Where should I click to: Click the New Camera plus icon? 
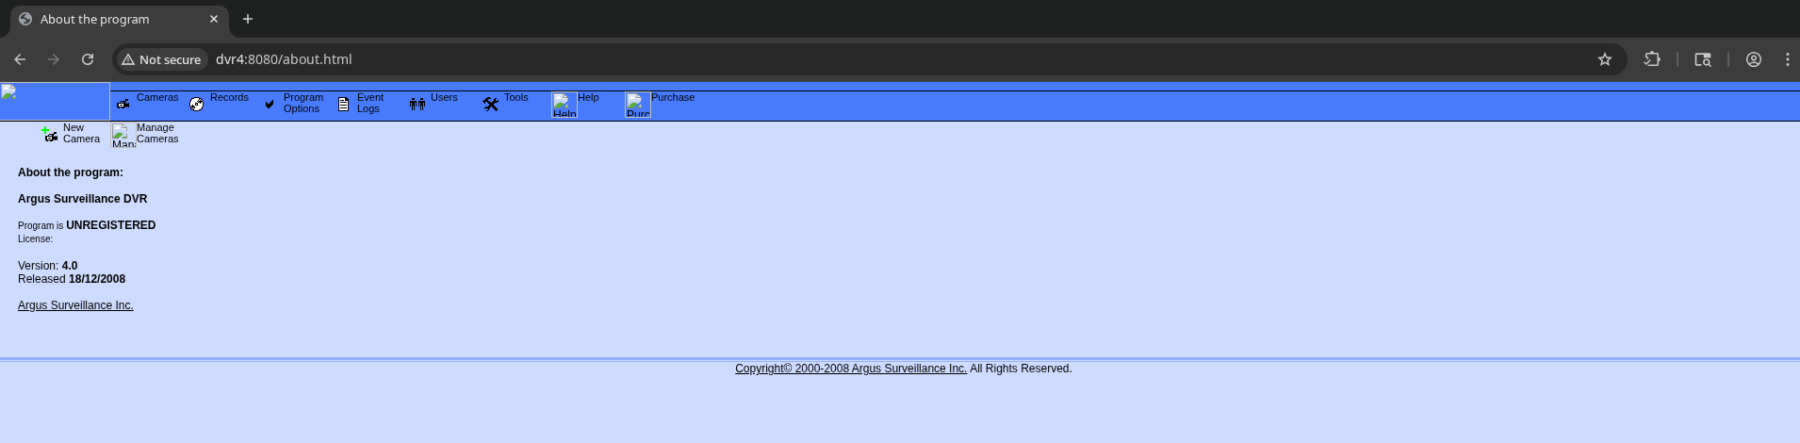point(50,134)
